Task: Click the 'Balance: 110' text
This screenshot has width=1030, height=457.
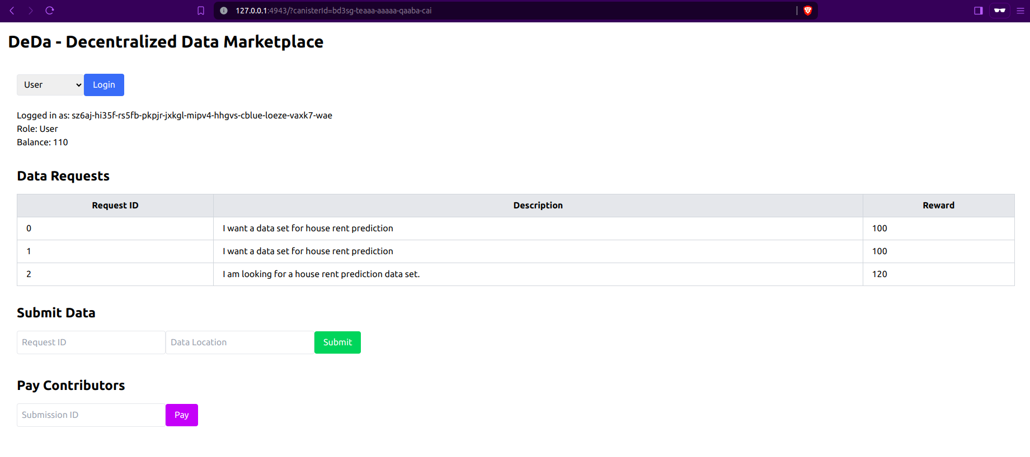Action: pos(43,142)
